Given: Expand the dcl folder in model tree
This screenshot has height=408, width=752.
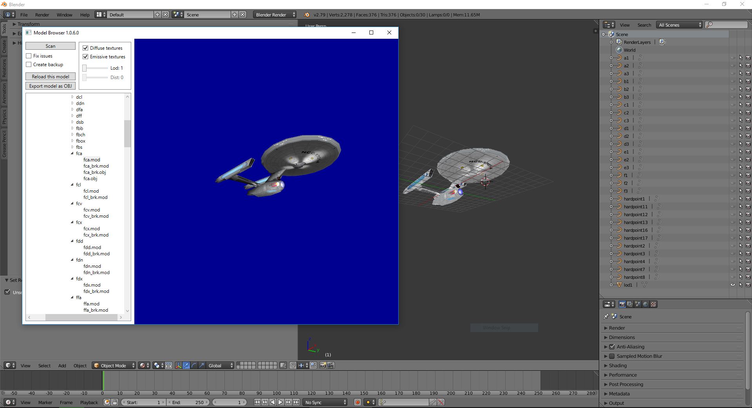Looking at the screenshot, I should 72,97.
